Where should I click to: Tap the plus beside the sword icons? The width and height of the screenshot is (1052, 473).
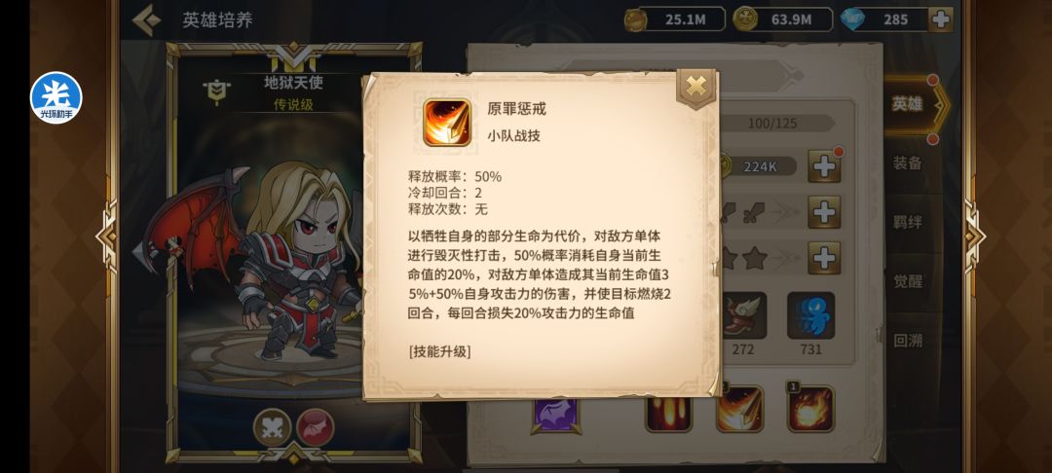point(825,212)
